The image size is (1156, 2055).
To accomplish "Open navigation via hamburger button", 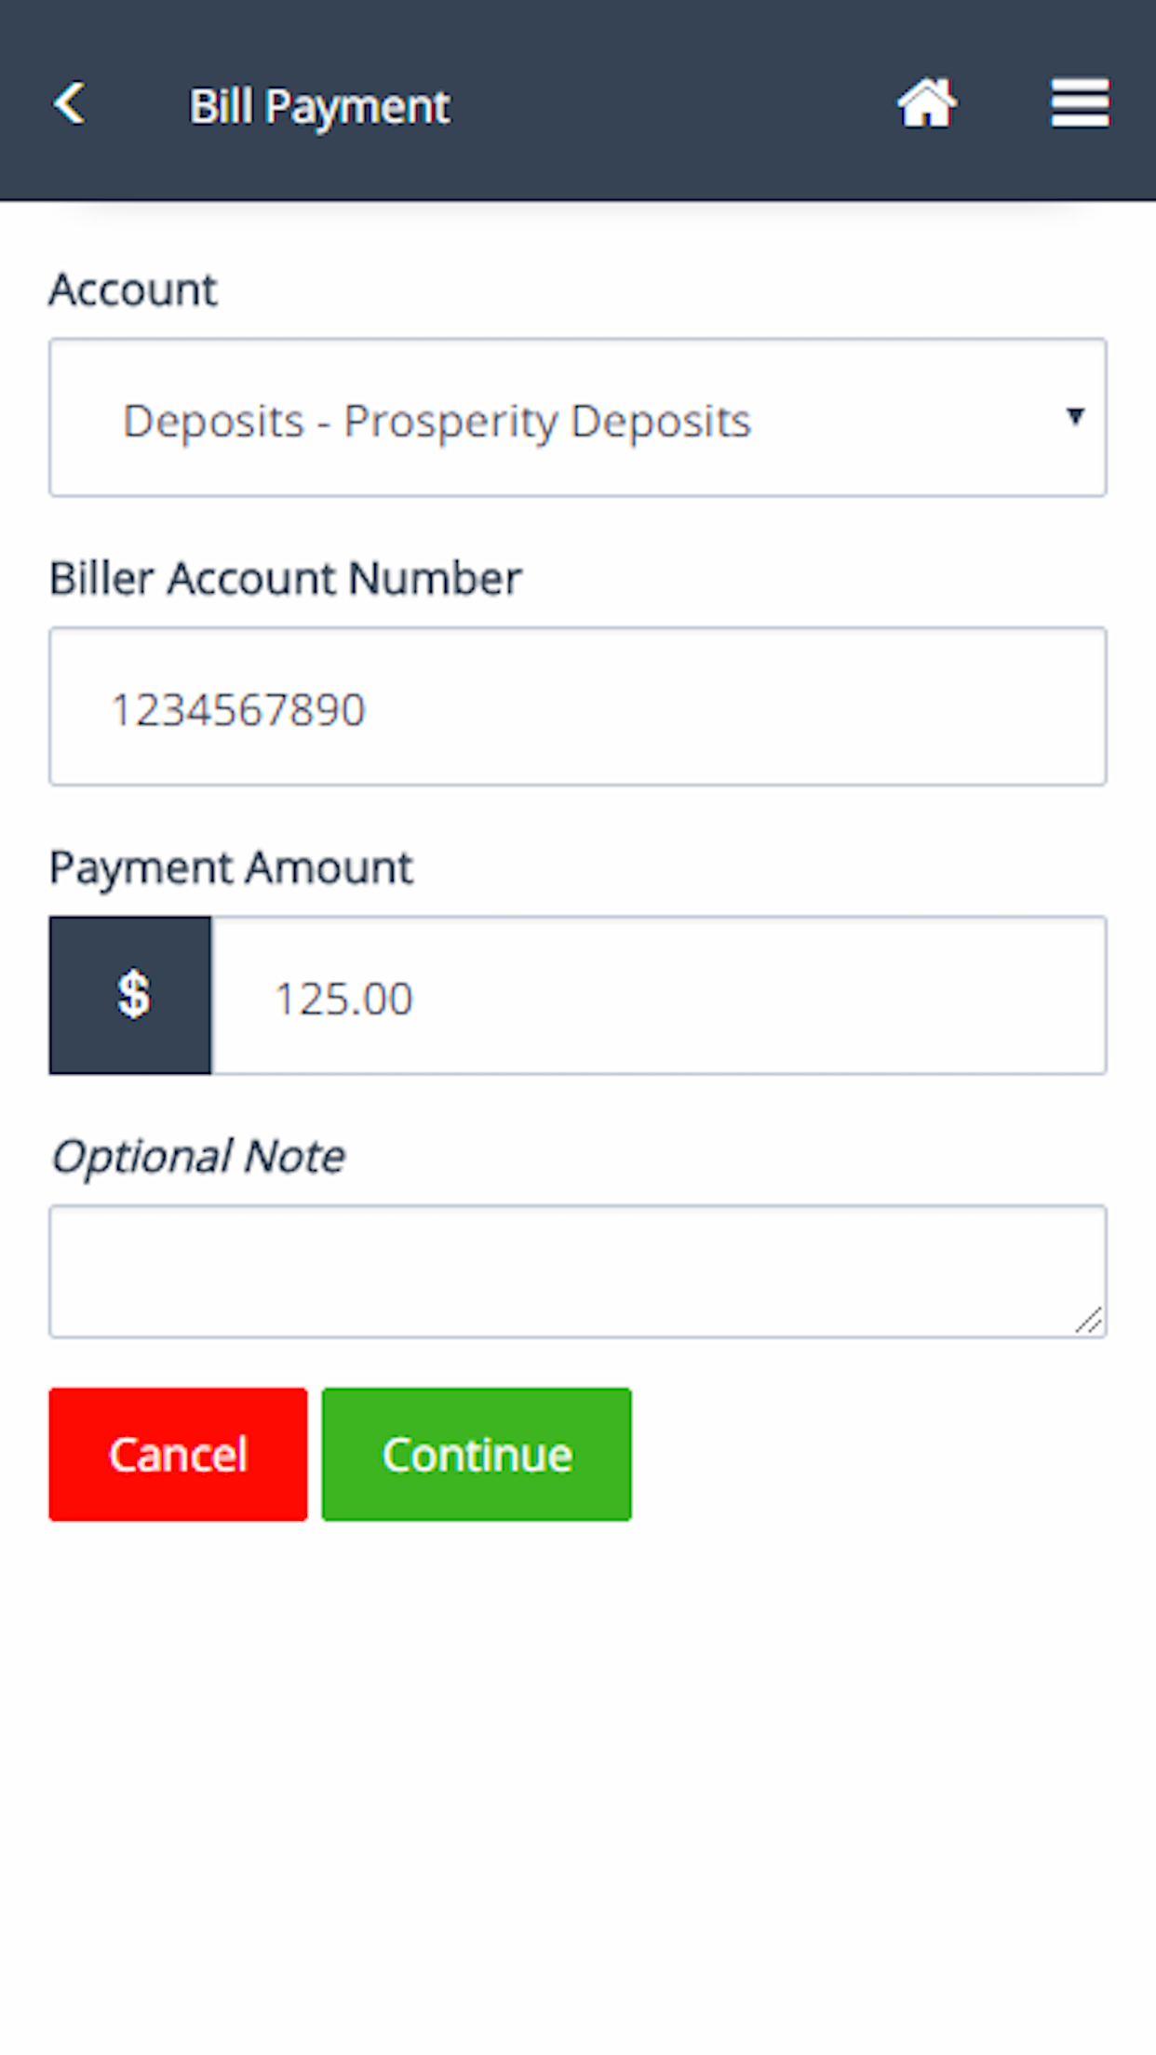I will coord(1079,104).
